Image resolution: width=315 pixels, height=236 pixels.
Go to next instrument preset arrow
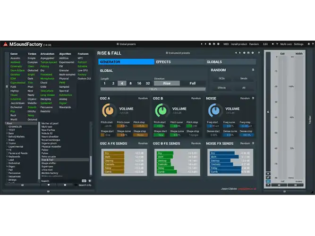click(240, 53)
